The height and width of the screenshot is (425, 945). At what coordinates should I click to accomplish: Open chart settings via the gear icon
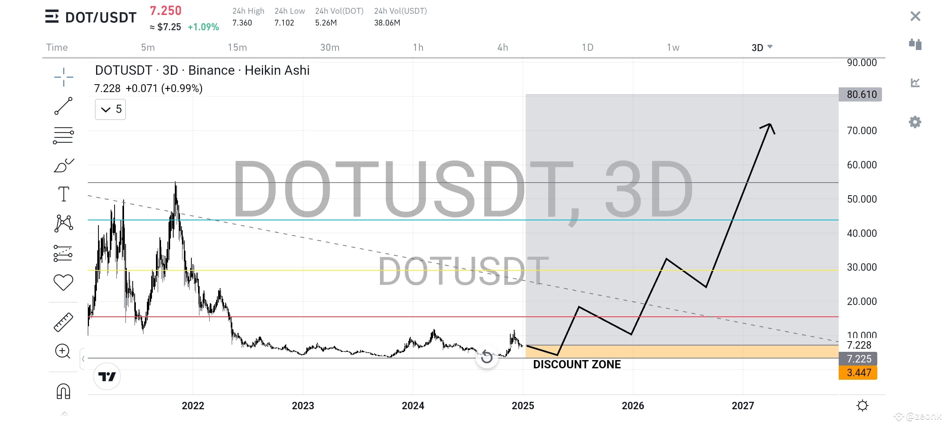(x=915, y=122)
